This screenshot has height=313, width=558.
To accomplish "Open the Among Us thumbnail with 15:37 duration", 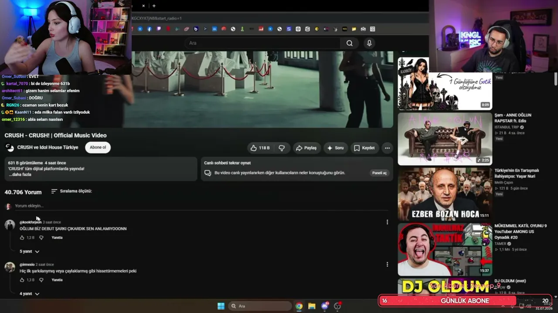I will pos(445,249).
